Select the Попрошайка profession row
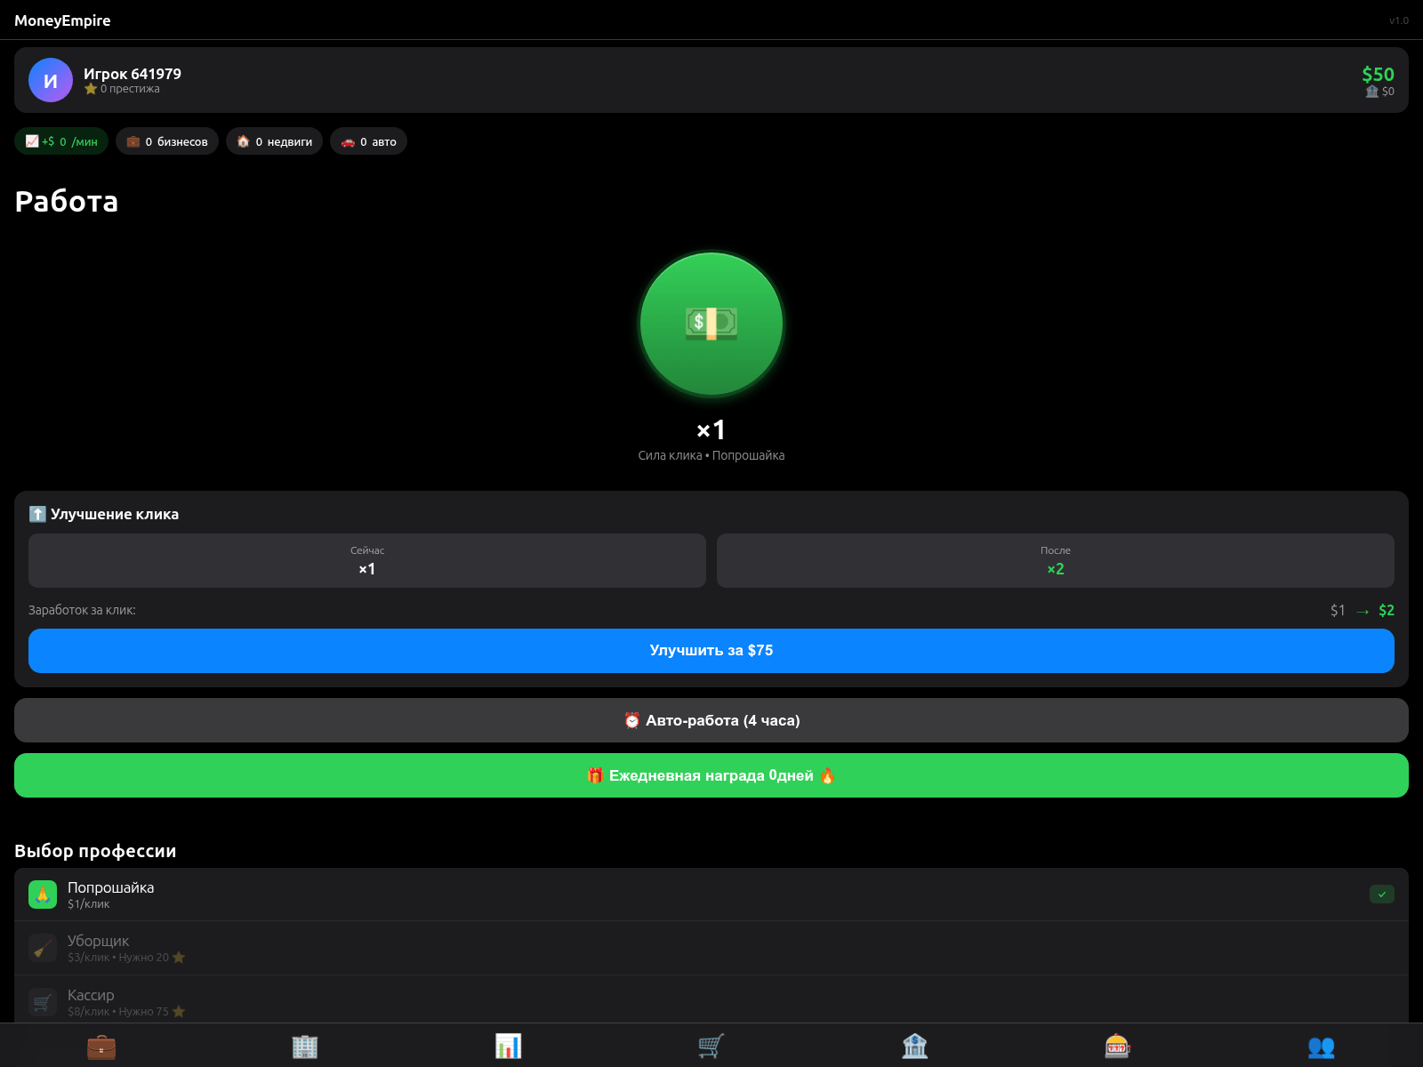 click(711, 895)
